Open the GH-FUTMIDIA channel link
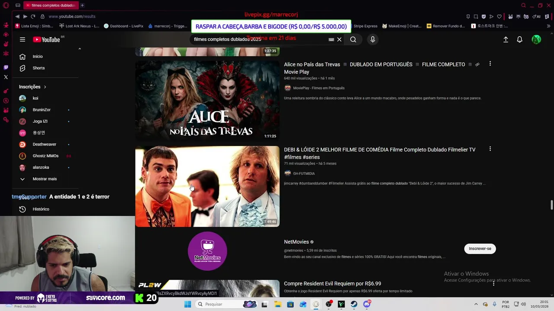This screenshot has height=311, width=554. point(304,174)
